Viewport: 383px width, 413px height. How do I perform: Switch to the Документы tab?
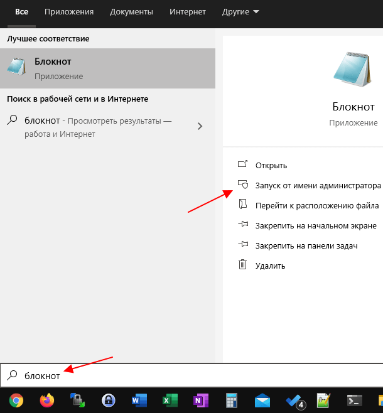click(131, 12)
